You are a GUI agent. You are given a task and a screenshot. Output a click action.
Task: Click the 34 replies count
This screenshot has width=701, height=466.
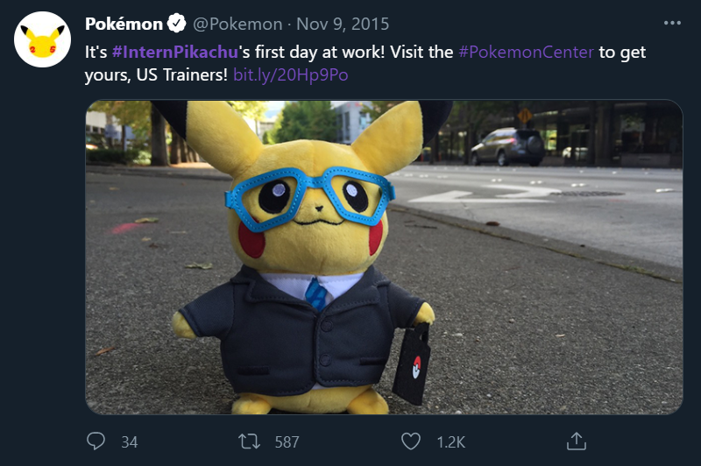(x=130, y=442)
